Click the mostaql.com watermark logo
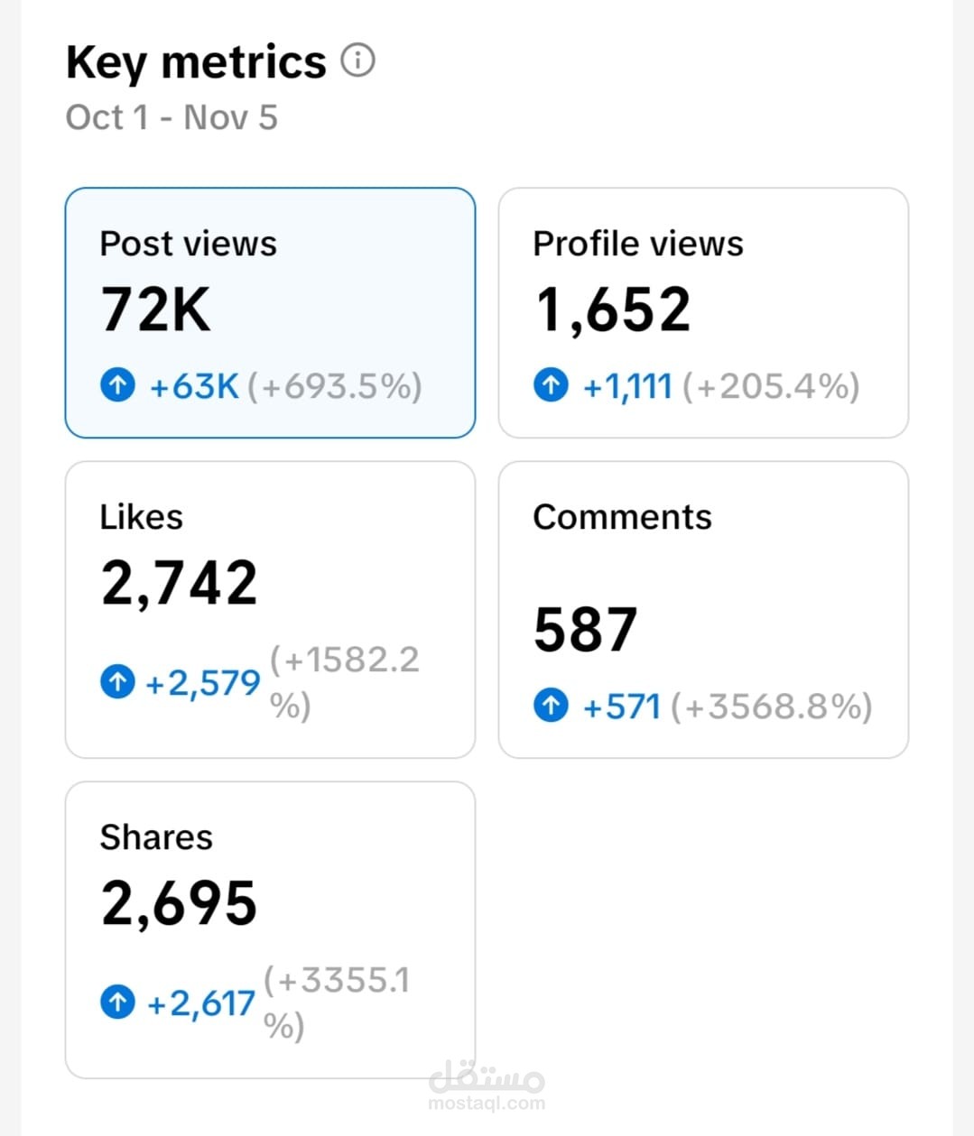Image resolution: width=974 pixels, height=1136 pixels. [x=487, y=1085]
